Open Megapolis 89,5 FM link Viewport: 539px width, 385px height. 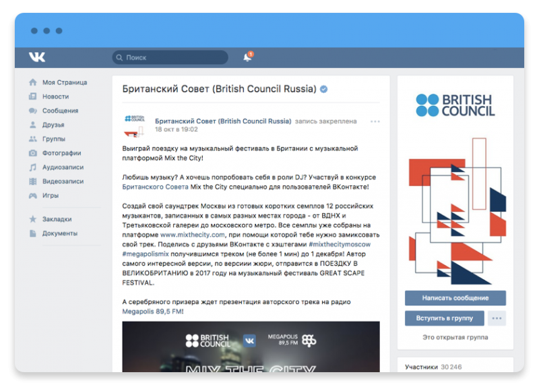click(x=153, y=312)
